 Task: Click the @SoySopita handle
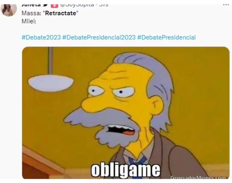coord(77,5)
